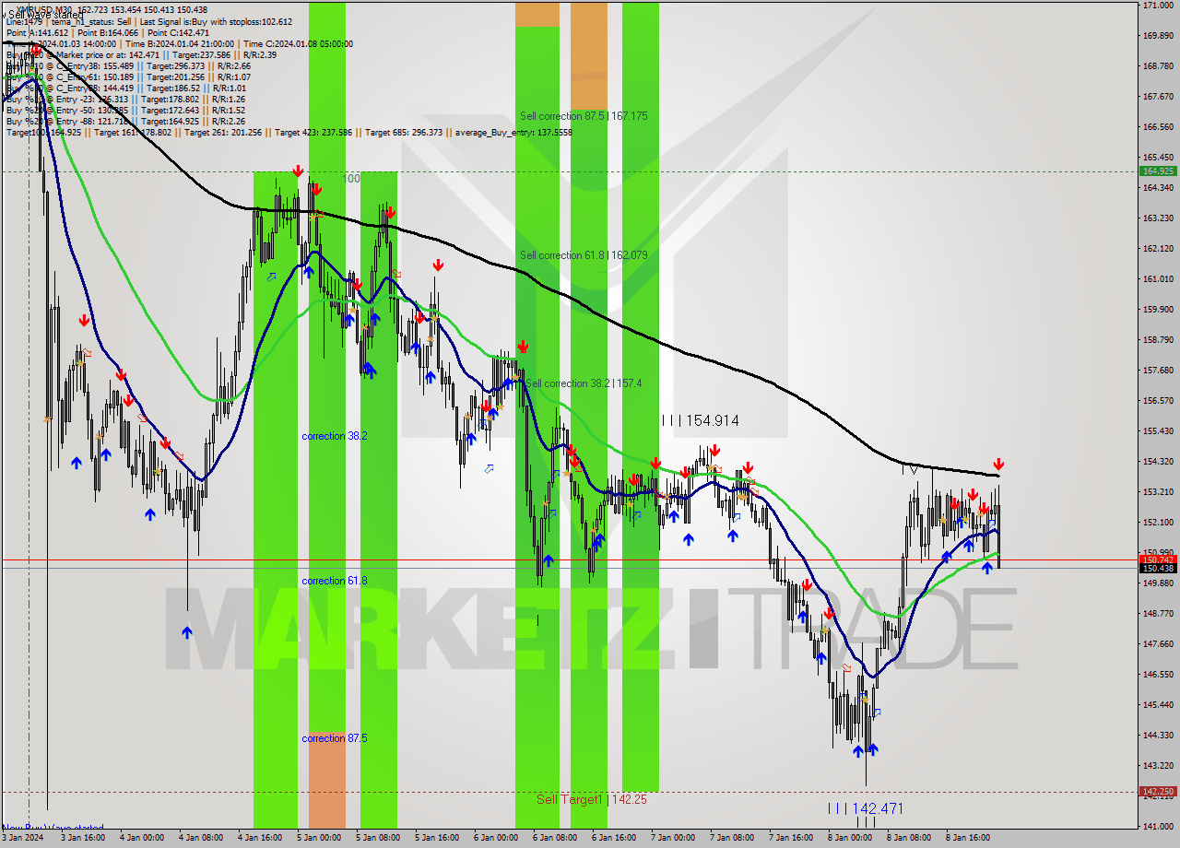Click the 4 Jan 08:00 time axis label
This screenshot has height=848, width=1180.
[x=201, y=838]
